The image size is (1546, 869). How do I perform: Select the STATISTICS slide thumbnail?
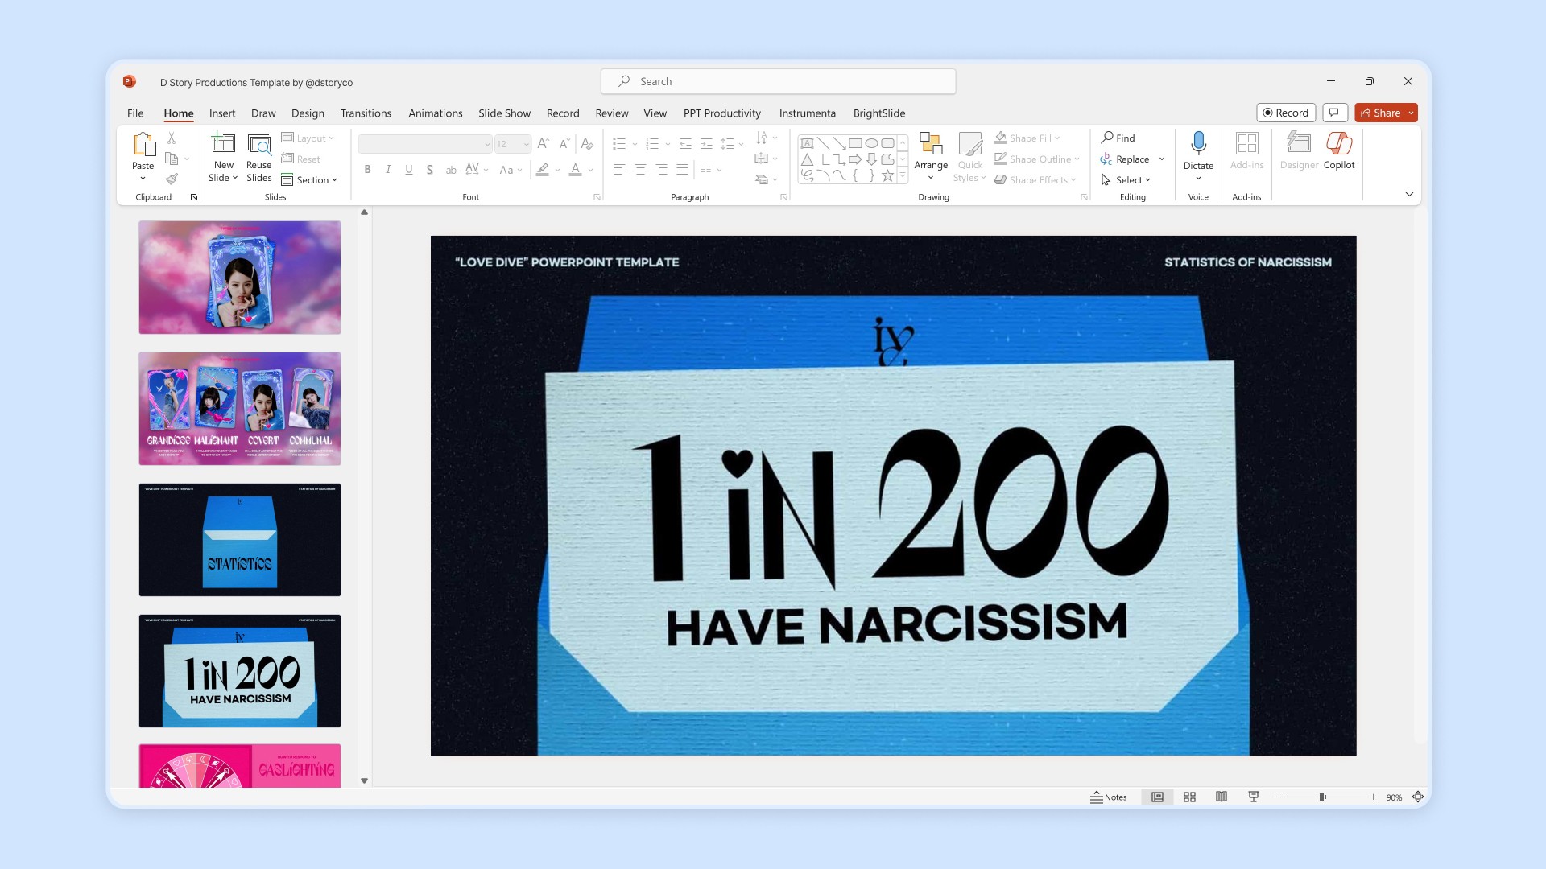click(240, 540)
